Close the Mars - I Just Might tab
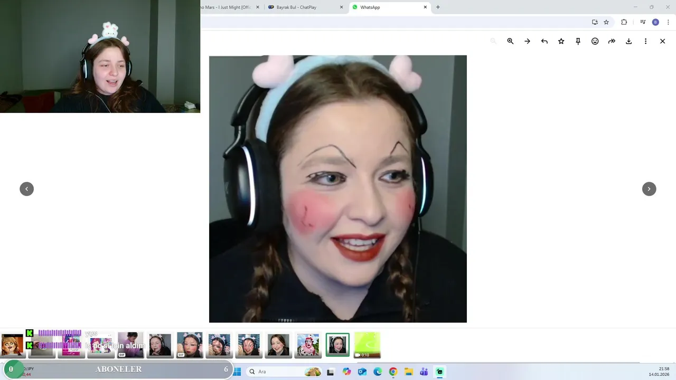The image size is (676, 380). pyautogui.click(x=258, y=7)
